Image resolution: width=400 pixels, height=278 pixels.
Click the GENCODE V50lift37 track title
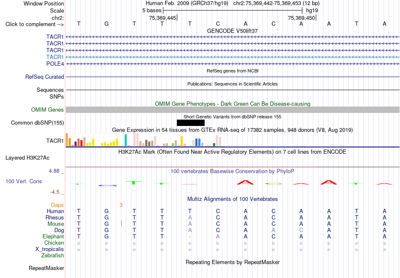click(x=232, y=31)
